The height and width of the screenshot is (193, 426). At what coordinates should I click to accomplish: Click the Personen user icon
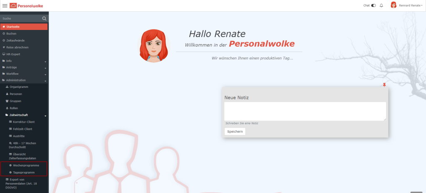click(x=7, y=94)
